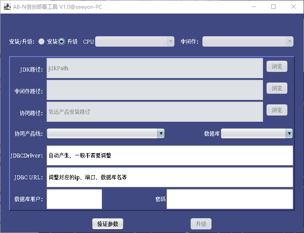Click 浏览 button beside 协同路径

pyautogui.click(x=277, y=110)
